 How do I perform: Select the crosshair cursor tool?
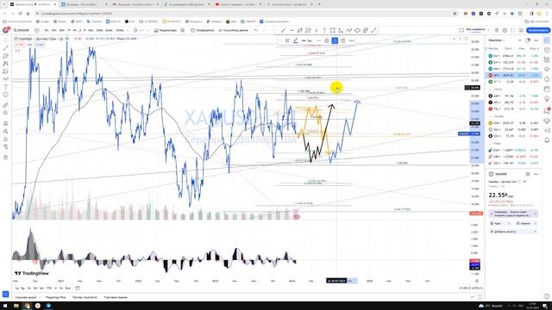click(6, 40)
